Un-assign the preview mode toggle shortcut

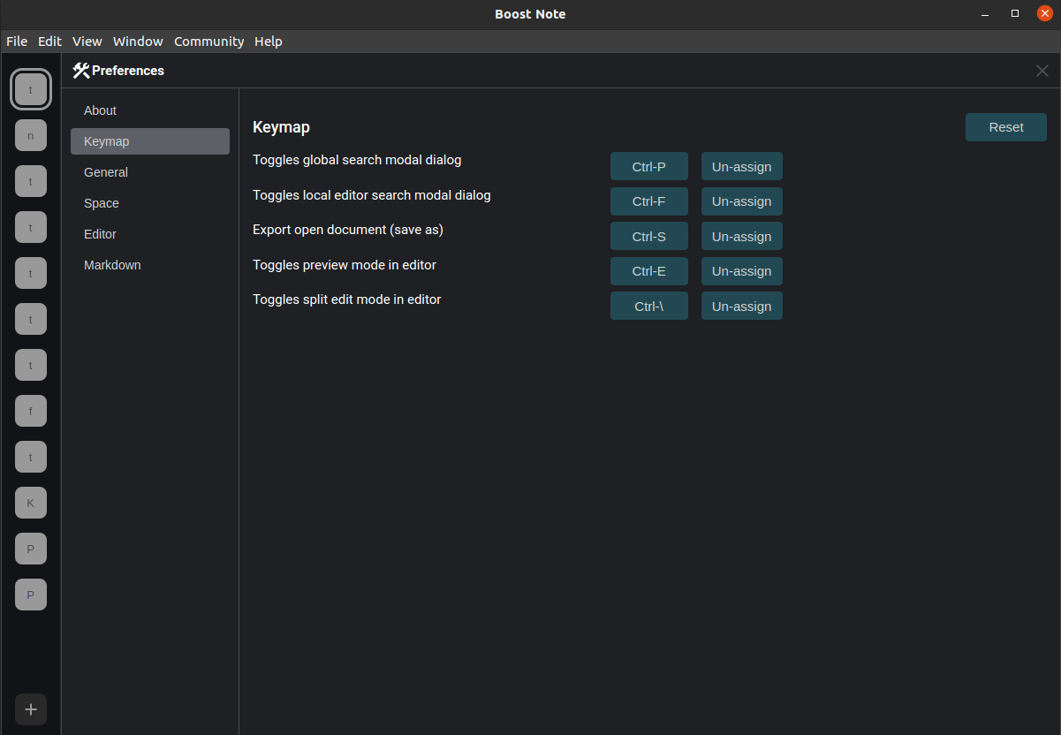pyautogui.click(x=742, y=271)
